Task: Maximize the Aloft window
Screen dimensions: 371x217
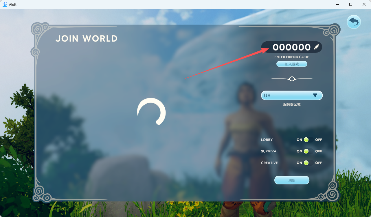Action: click(x=351, y=4)
